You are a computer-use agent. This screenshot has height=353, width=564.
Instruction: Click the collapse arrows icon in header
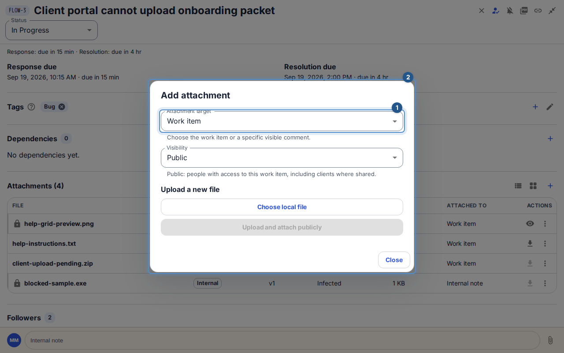(x=552, y=11)
